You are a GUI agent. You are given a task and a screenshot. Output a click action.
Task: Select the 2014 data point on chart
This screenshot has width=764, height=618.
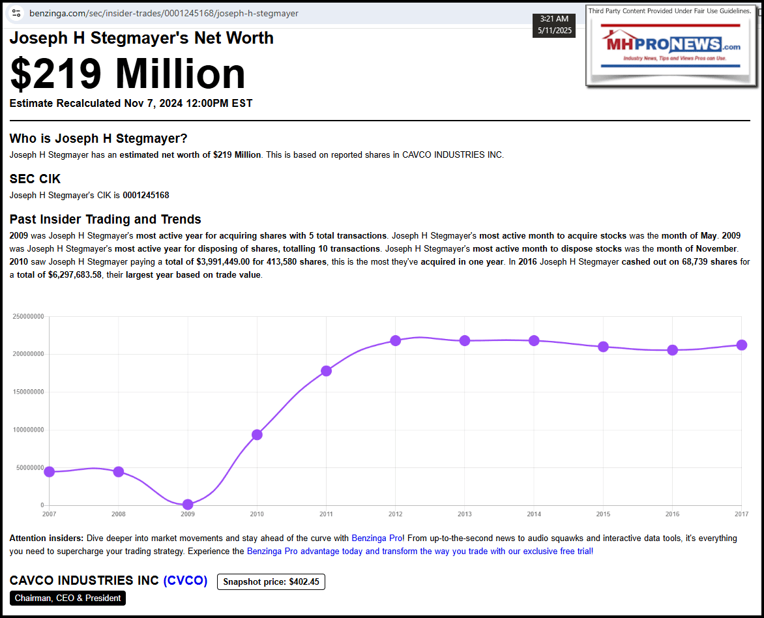[x=533, y=340]
